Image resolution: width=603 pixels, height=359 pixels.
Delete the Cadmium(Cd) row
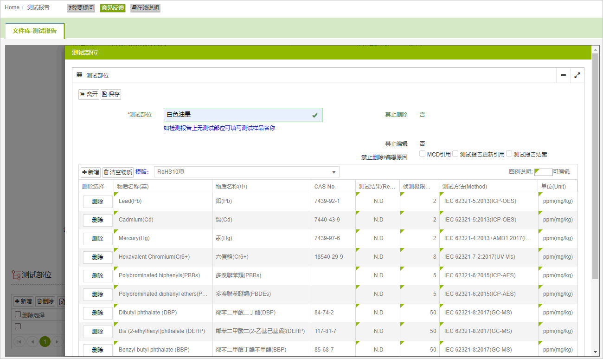pyautogui.click(x=98, y=220)
